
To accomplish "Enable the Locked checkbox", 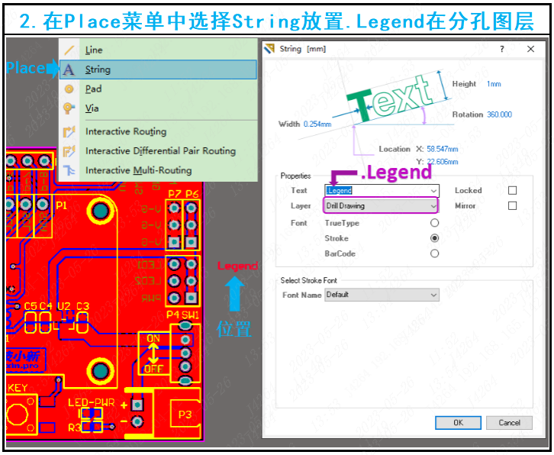I will [x=512, y=190].
